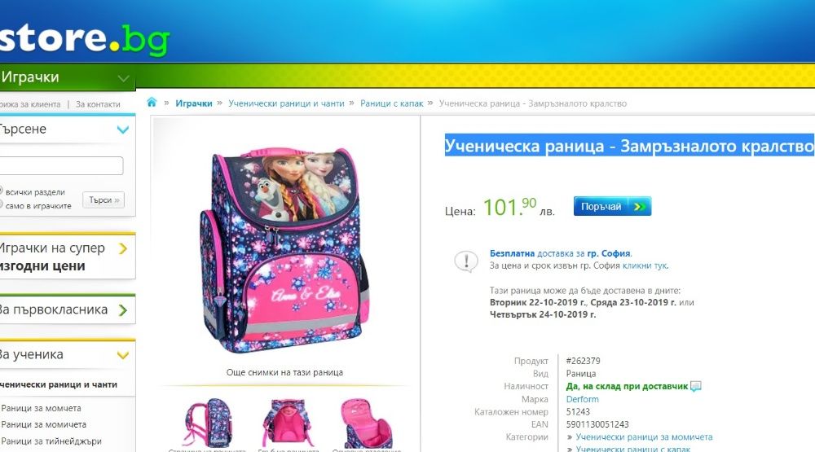Click the main Frozen backpack image
Image resolution: width=815 pixels, height=452 pixels.
[x=284, y=249]
